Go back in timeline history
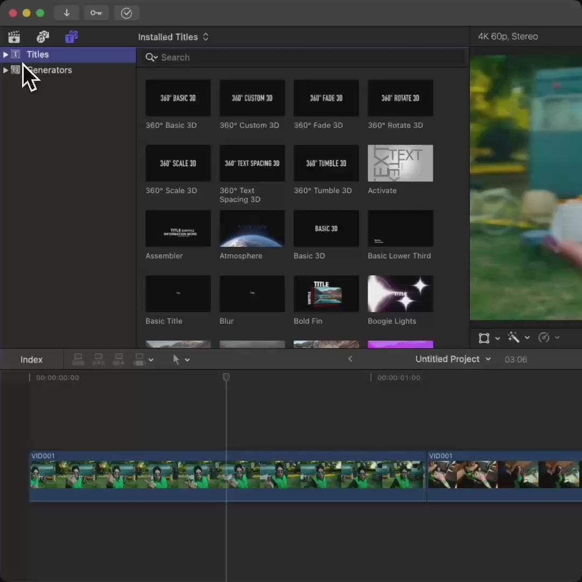The width and height of the screenshot is (582, 582). click(350, 359)
